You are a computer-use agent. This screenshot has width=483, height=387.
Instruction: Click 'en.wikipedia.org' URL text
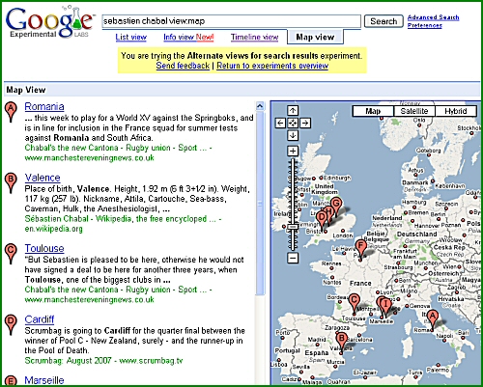(x=53, y=229)
